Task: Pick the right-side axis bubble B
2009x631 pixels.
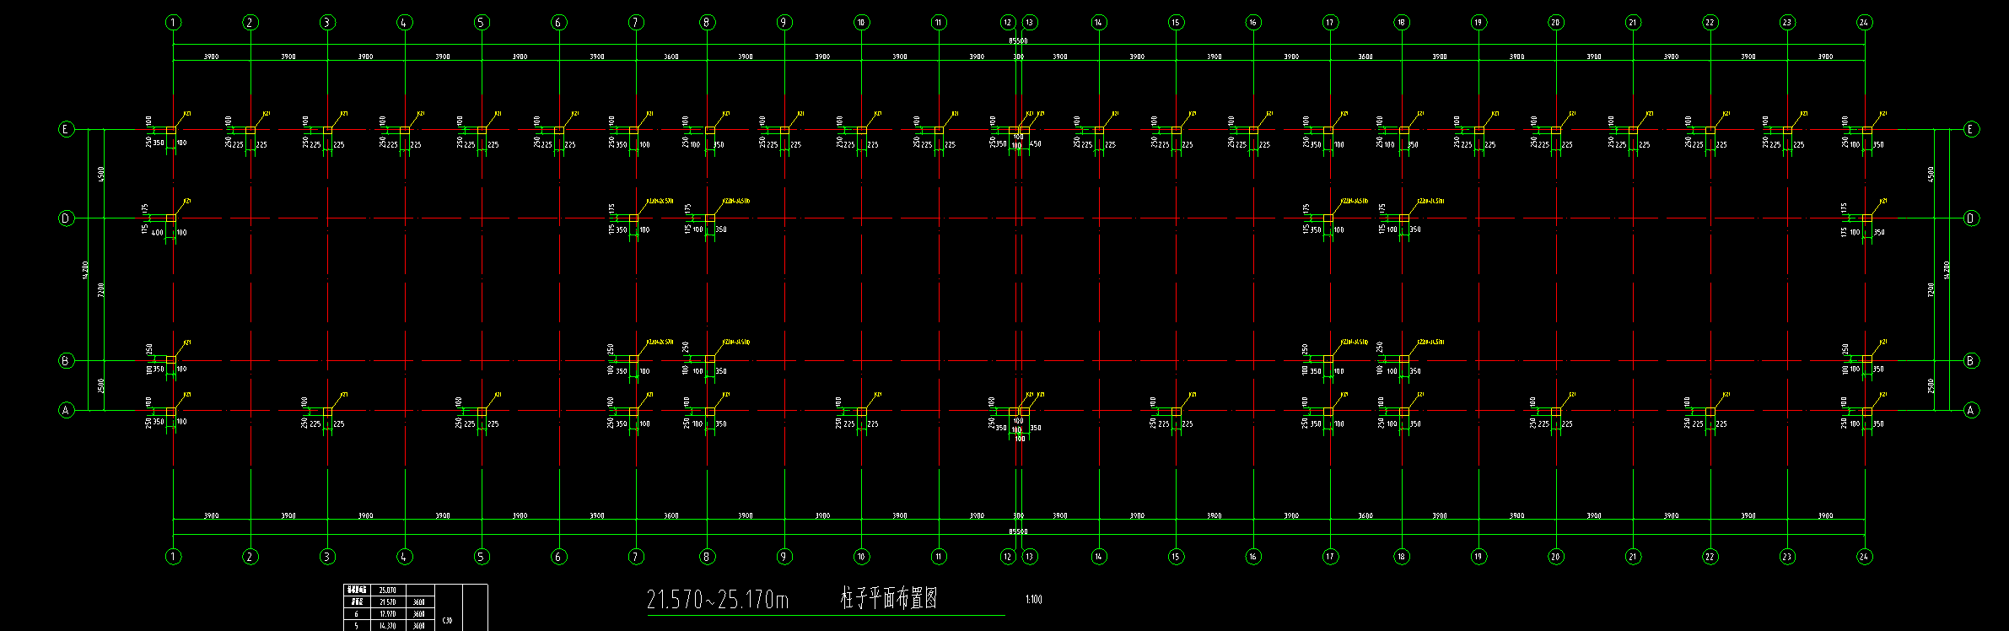Action: [1971, 361]
